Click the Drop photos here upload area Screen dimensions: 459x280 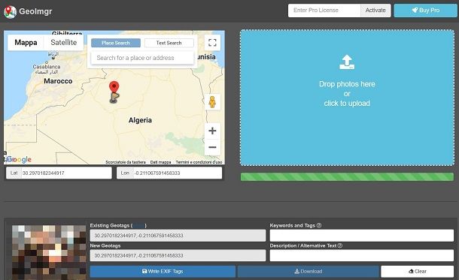347,98
